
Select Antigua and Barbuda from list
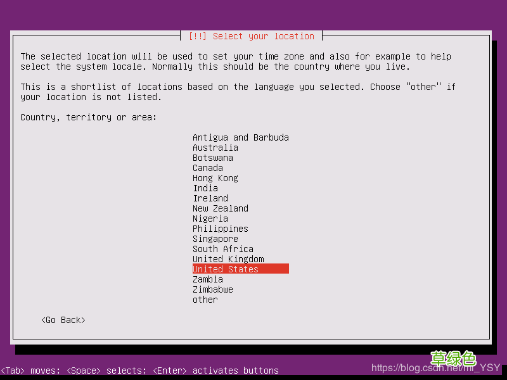coord(241,137)
